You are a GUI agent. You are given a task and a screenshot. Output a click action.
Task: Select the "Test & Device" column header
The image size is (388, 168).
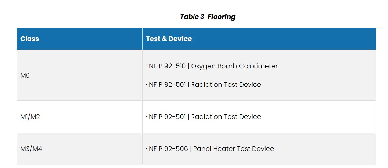point(169,39)
